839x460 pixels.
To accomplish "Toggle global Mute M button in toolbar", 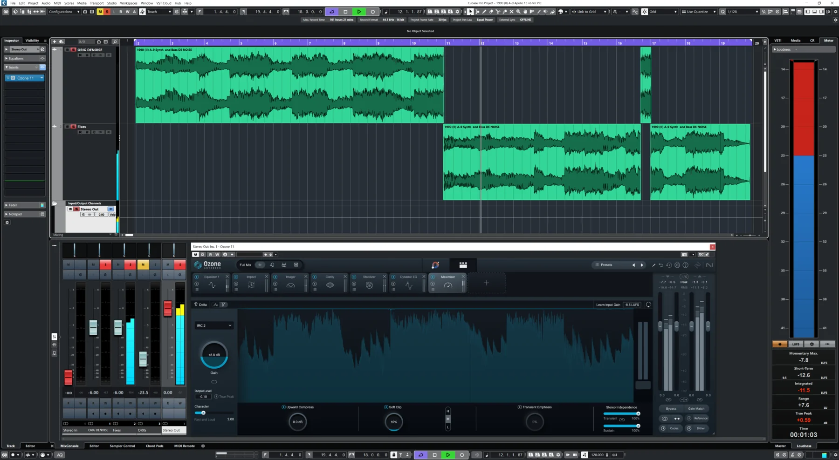I will click(x=100, y=12).
